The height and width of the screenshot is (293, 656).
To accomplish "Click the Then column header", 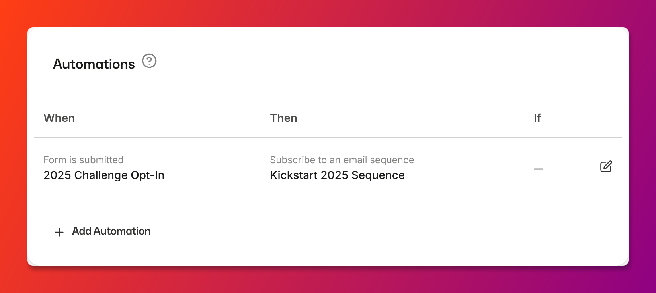I will (x=283, y=118).
